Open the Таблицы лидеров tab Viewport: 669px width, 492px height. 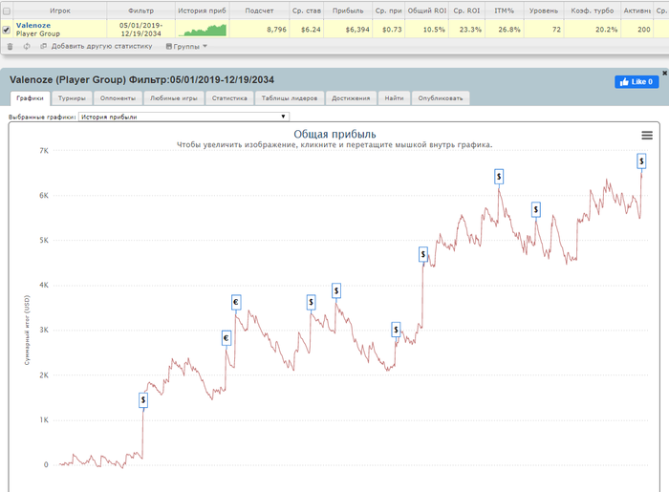(290, 98)
